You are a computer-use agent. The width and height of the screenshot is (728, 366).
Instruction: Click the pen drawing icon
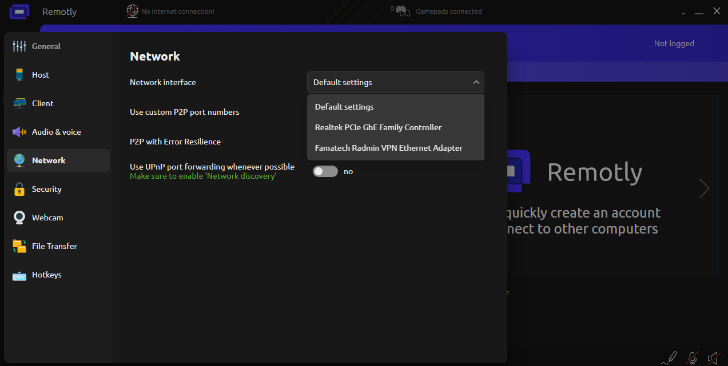coord(669,358)
